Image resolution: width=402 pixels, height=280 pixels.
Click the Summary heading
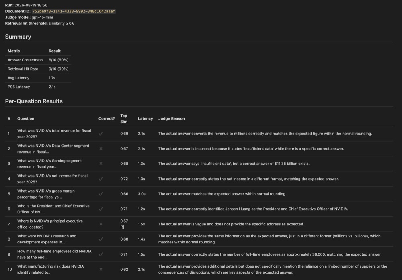coord(18,37)
